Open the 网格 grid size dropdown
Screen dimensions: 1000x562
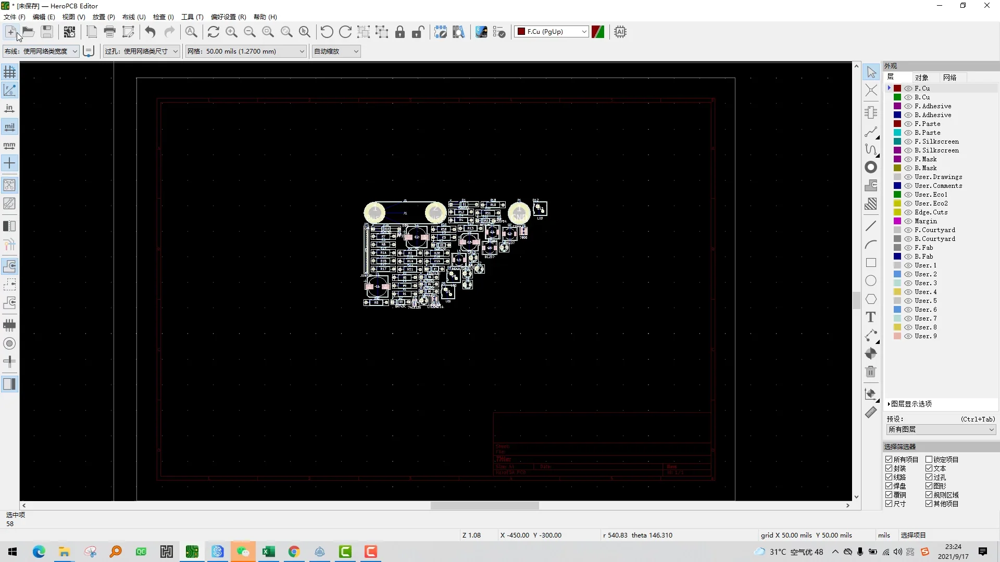pos(302,51)
